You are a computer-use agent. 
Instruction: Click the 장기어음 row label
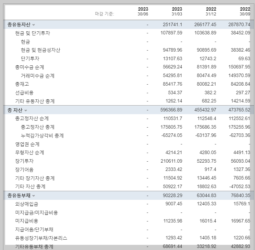(24, 170)
